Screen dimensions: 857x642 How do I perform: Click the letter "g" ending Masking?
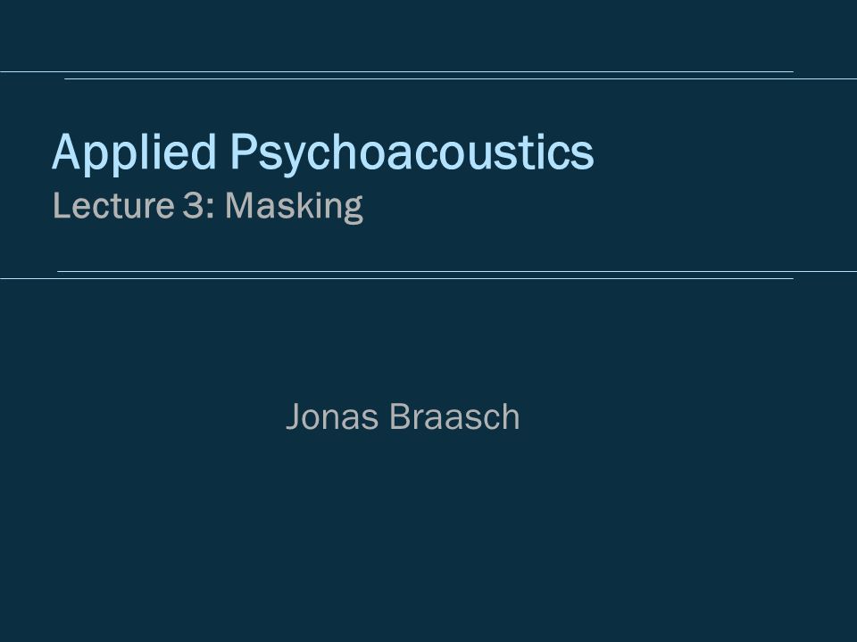[x=354, y=212]
